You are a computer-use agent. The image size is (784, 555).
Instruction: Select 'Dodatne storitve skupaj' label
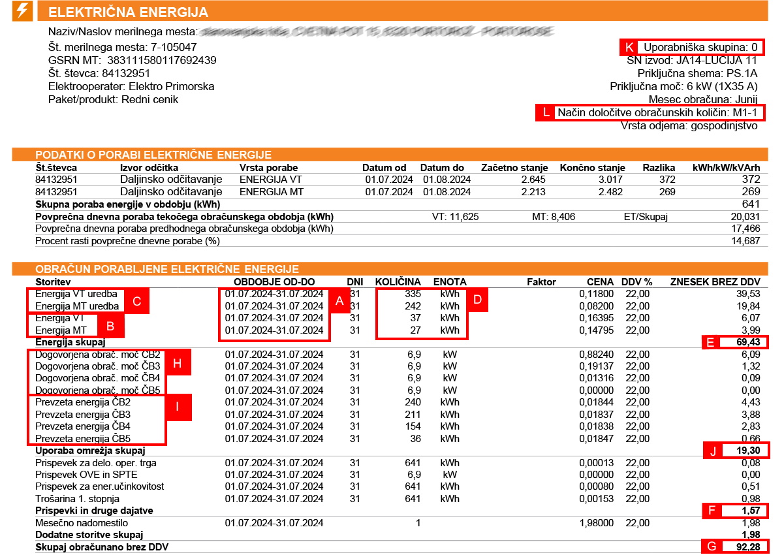pos(88,535)
